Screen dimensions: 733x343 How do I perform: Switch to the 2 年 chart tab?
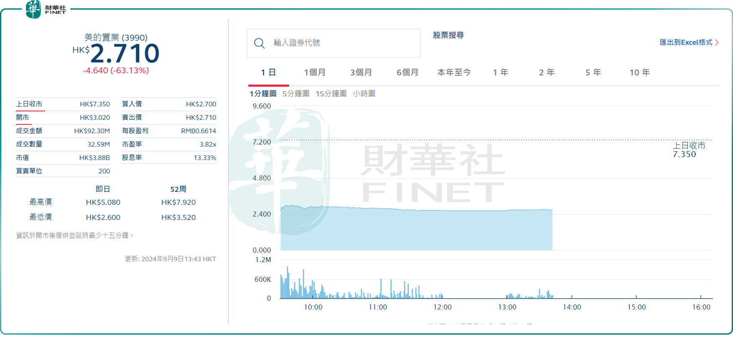pyautogui.click(x=547, y=72)
